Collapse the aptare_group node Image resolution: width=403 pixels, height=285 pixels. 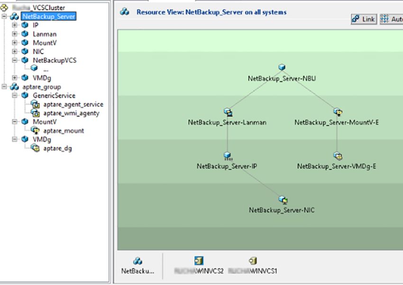[x=4, y=87]
